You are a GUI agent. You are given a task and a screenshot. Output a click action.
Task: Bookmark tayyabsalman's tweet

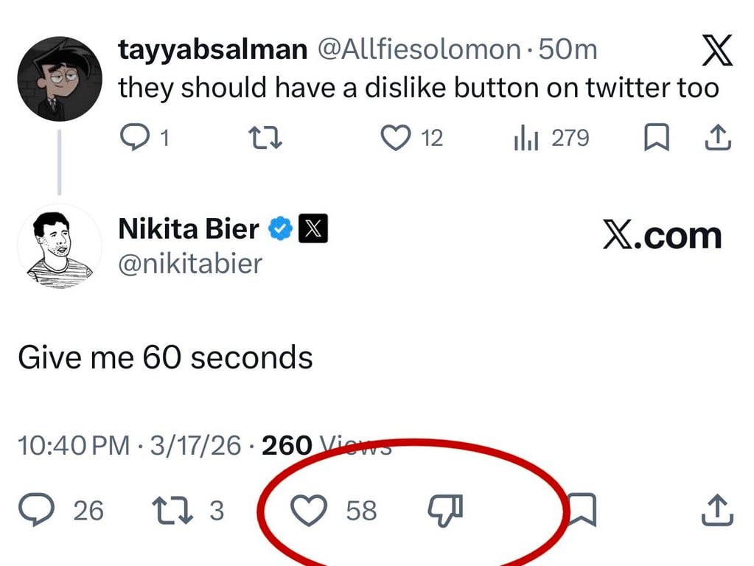click(657, 138)
